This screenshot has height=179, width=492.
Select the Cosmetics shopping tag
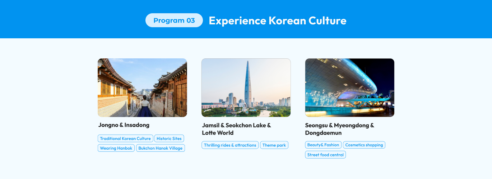click(364, 145)
